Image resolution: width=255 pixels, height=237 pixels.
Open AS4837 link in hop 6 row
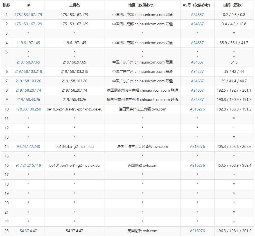197,71
